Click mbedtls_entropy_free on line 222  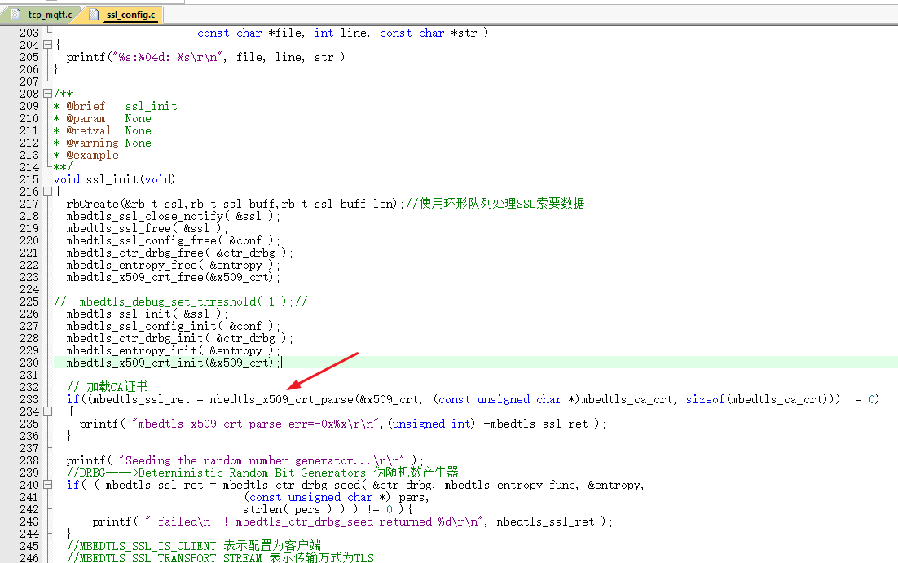pyautogui.click(x=132, y=265)
